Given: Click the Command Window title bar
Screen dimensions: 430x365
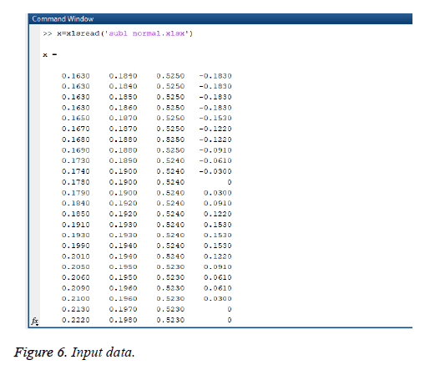Looking at the screenshot, I should [220, 19].
